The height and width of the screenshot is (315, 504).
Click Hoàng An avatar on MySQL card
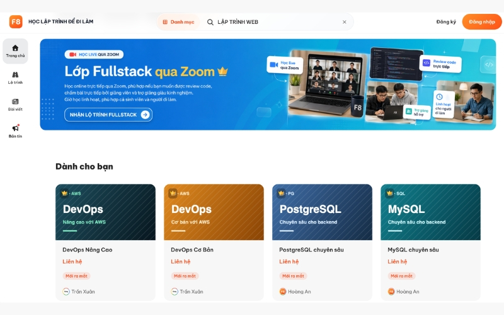point(391,292)
